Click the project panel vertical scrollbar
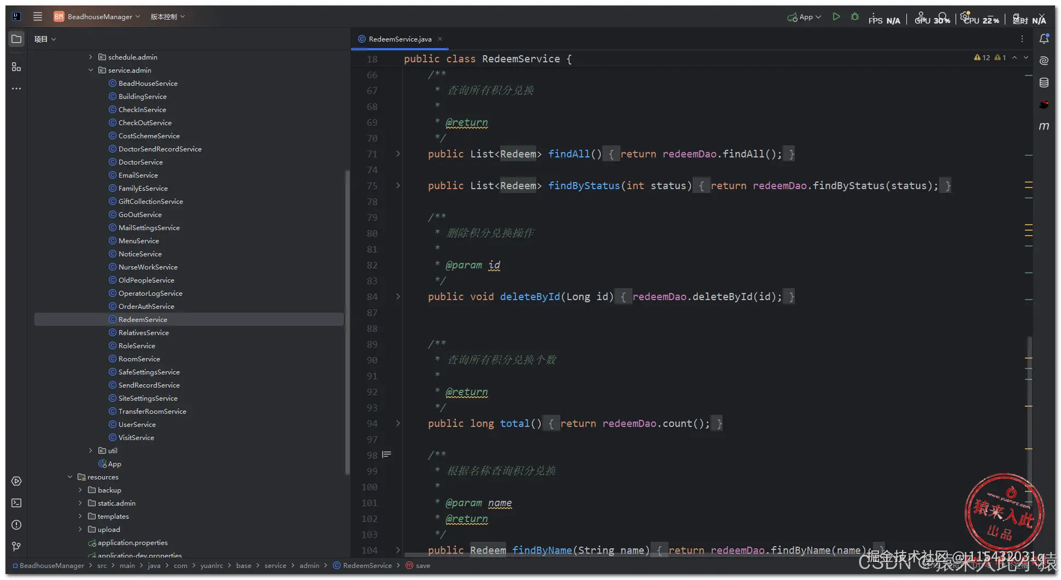Image resolution: width=1061 pixels, height=580 pixels. point(347,323)
